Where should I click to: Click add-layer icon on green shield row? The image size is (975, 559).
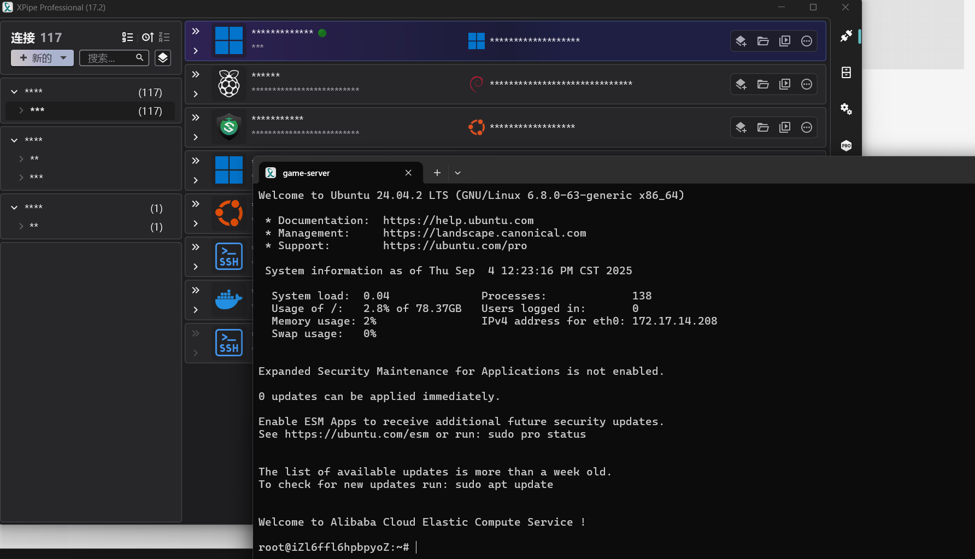[x=741, y=127]
